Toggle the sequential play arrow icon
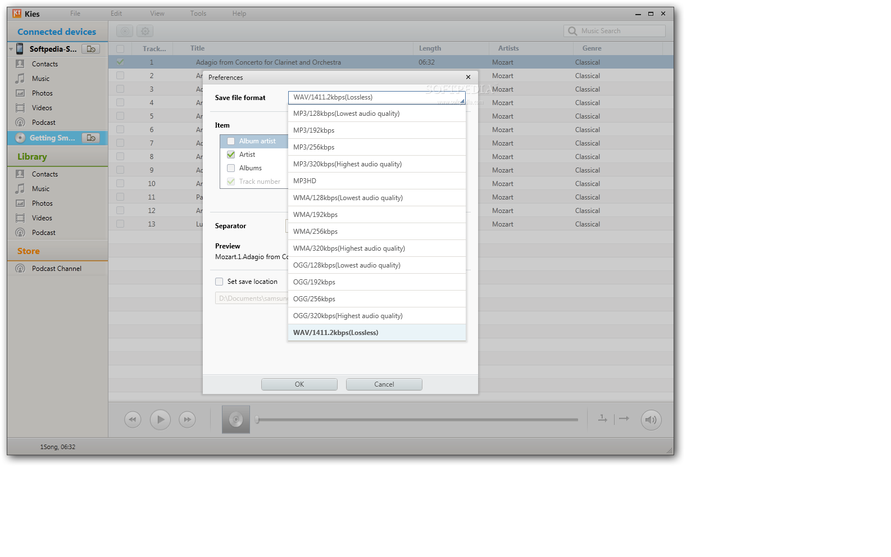This screenshot has width=891, height=557. click(x=624, y=419)
